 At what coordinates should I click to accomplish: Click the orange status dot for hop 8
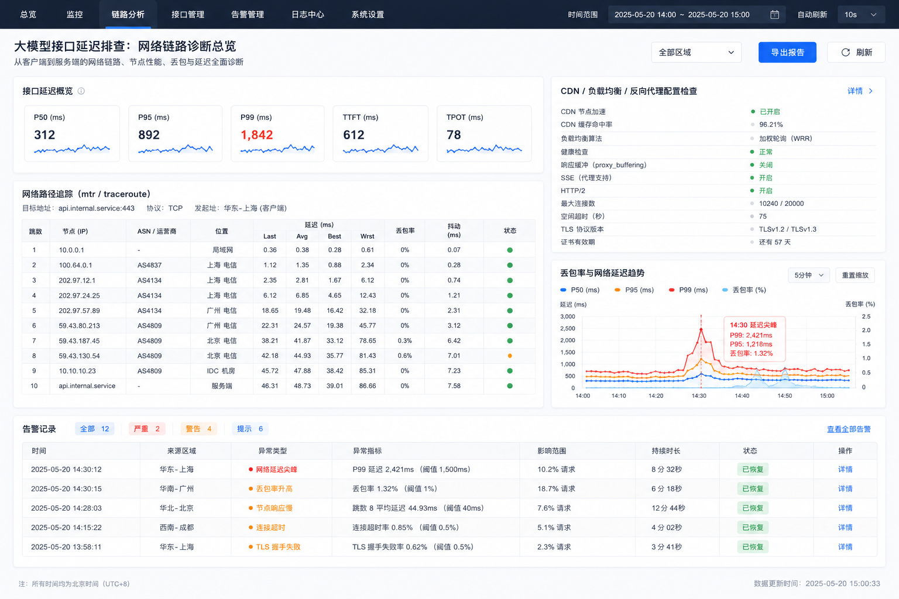pos(510,356)
